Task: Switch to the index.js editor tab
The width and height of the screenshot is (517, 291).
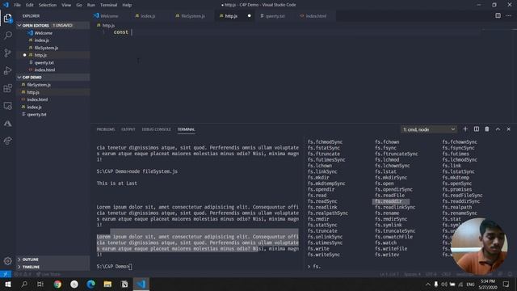Action: tap(148, 16)
